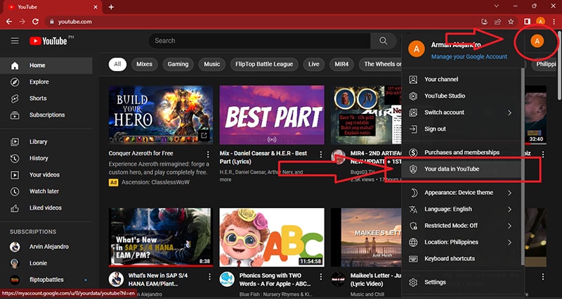Open Liked videos in the sidebar

(46, 208)
